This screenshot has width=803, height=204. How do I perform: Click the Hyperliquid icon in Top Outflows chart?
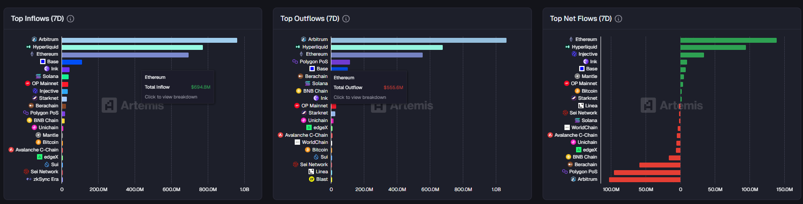click(298, 47)
